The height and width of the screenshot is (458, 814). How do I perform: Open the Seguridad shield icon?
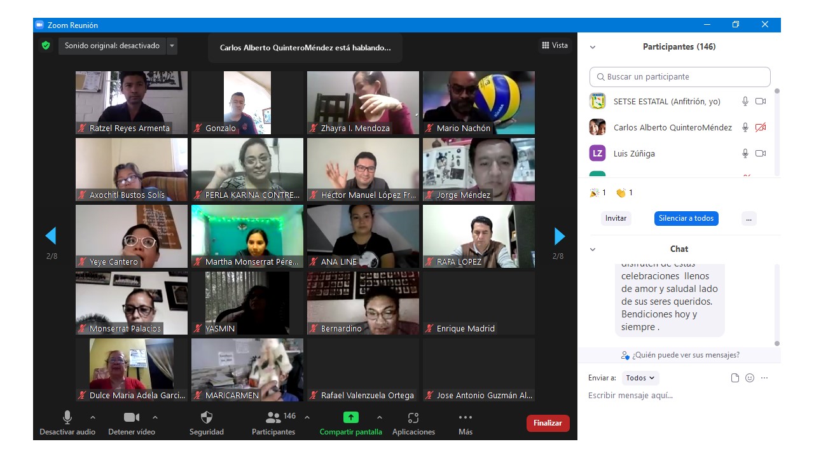pyautogui.click(x=207, y=418)
